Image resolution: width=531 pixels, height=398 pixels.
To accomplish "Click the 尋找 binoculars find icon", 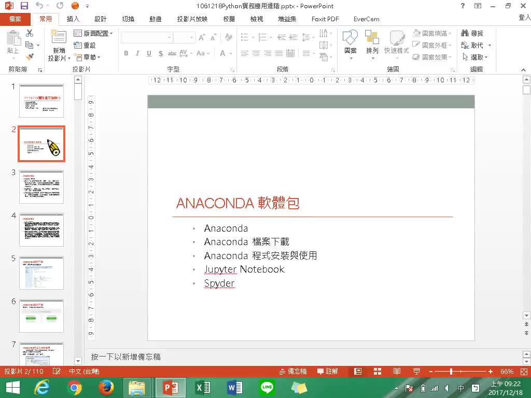I will 472,33.
